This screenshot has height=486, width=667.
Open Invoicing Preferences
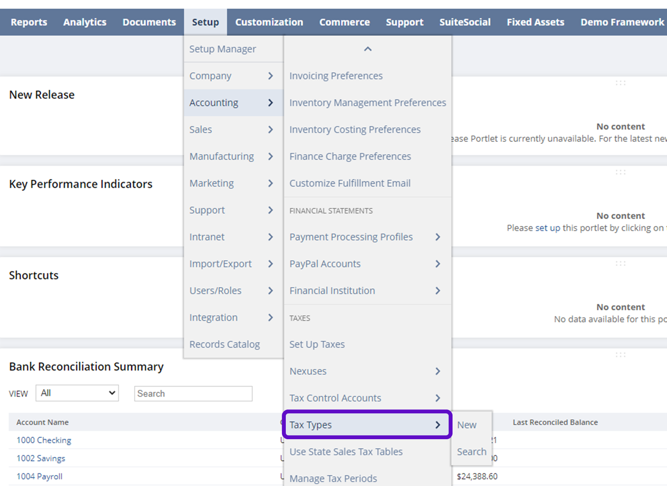tap(336, 76)
